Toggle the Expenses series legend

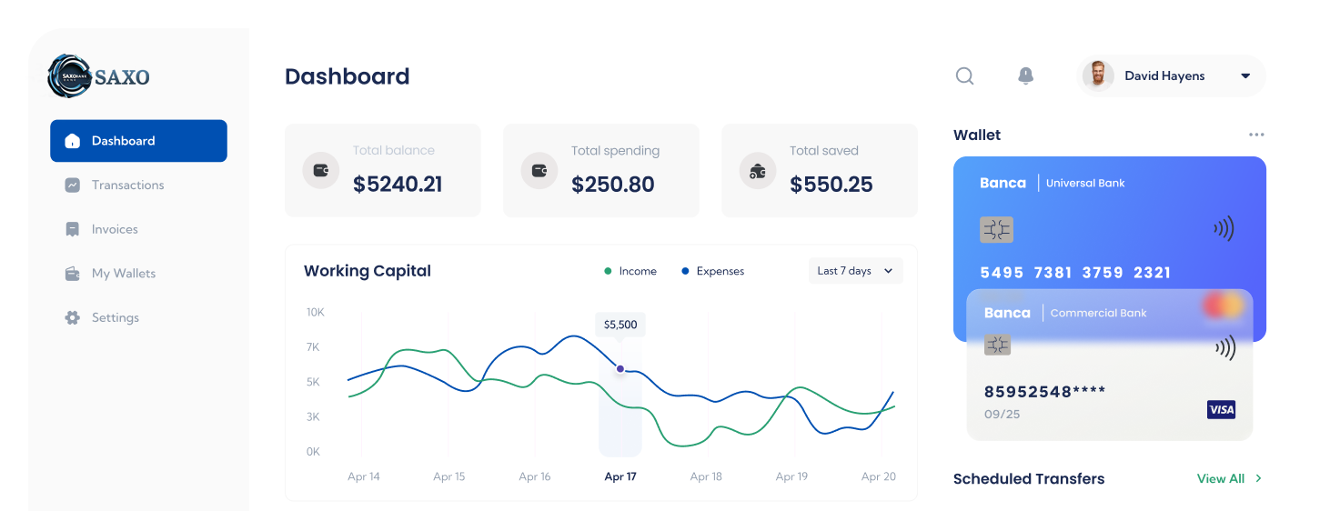pos(712,271)
